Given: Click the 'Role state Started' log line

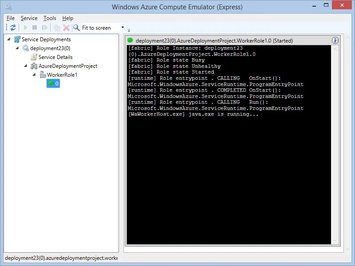Looking at the screenshot, I should (171, 72).
